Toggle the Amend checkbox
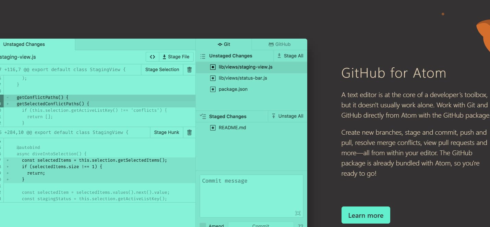The image size is (490, 227). 203,225
